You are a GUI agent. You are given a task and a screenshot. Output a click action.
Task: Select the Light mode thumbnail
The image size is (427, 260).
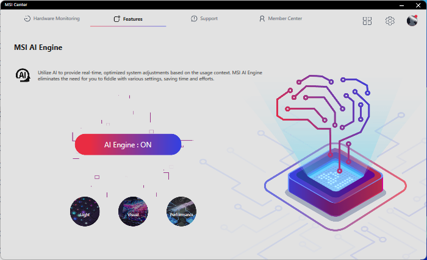coord(85,211)
